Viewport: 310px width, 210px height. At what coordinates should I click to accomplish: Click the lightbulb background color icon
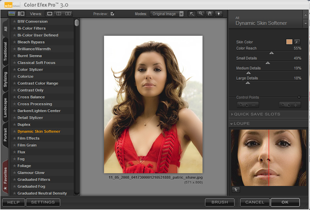click(x=218, y=14)
